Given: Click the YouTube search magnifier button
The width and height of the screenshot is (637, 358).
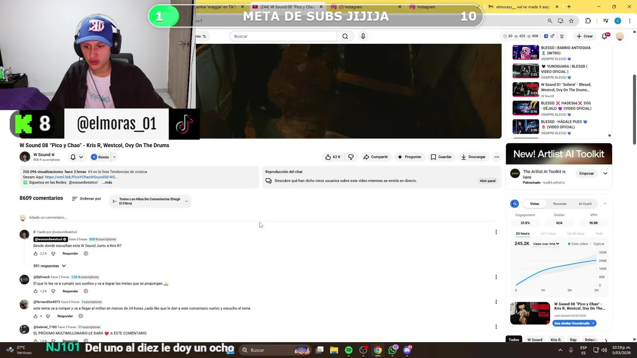Looking at the screenshot, I should coord(345,36).
